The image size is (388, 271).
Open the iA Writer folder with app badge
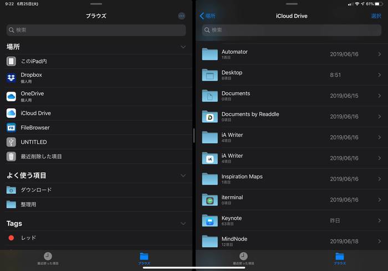(210, 158)
